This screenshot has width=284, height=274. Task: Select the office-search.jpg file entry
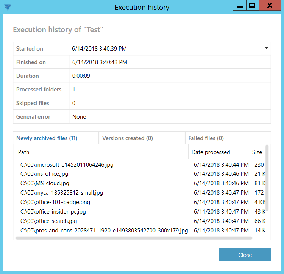tap(49, 221)
